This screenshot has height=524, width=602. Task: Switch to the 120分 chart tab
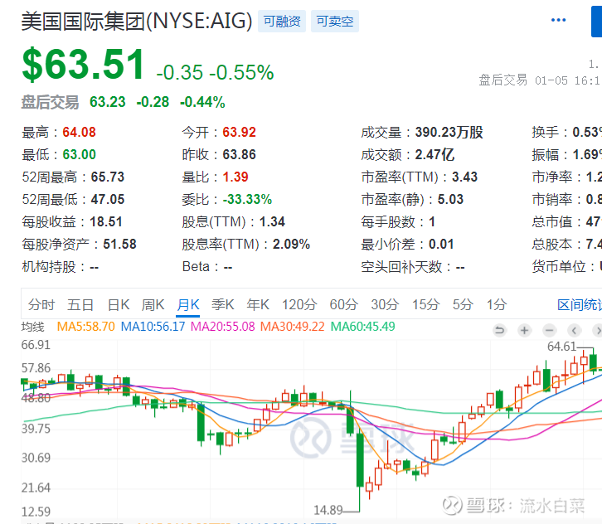(299, 305)
